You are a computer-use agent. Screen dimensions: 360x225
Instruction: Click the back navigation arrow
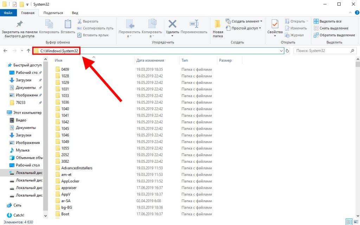[6, 51]
